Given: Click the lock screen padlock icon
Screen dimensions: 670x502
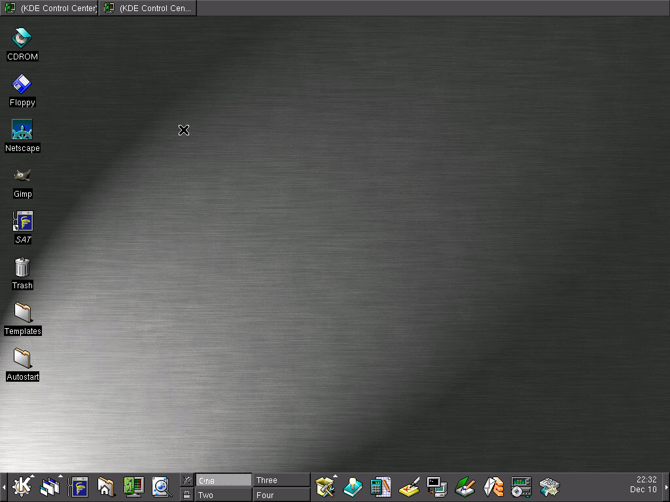Looking at the screenshot, I should pos(187,495).
